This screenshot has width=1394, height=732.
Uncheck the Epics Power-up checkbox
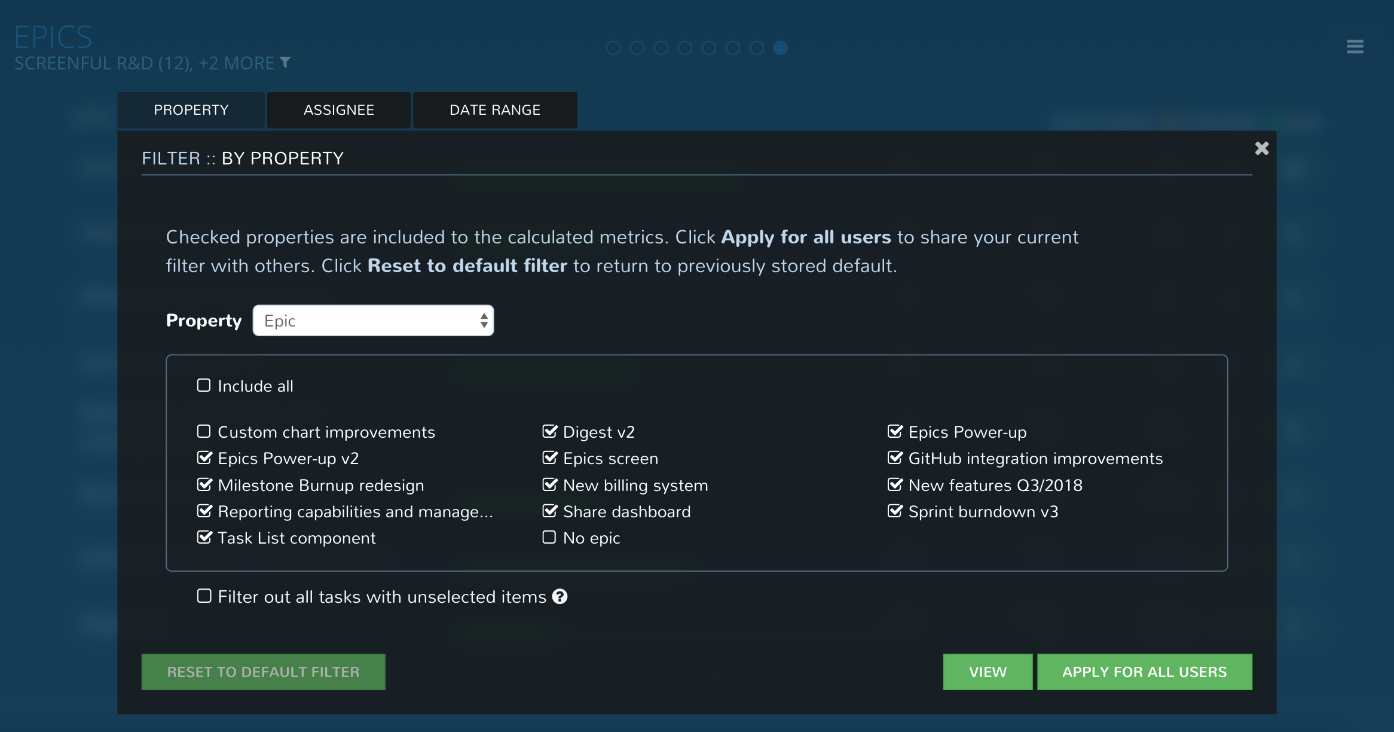[895, 431]
